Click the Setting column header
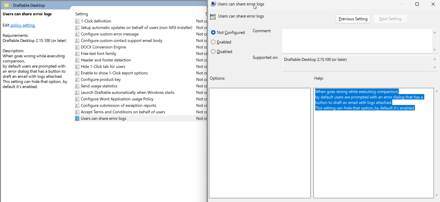This screenshot has height=202, width=440. 82,14
